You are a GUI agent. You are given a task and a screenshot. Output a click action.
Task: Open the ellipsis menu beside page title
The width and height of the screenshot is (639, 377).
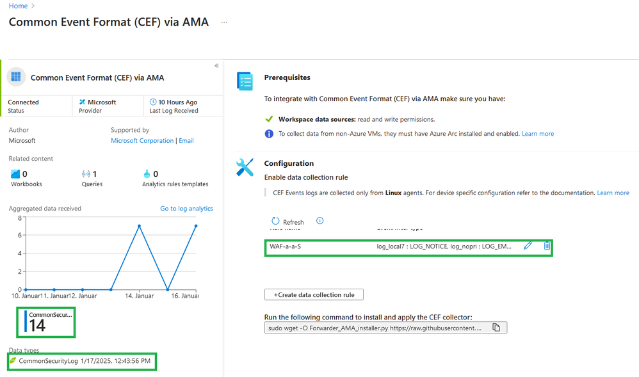[224, 22]
